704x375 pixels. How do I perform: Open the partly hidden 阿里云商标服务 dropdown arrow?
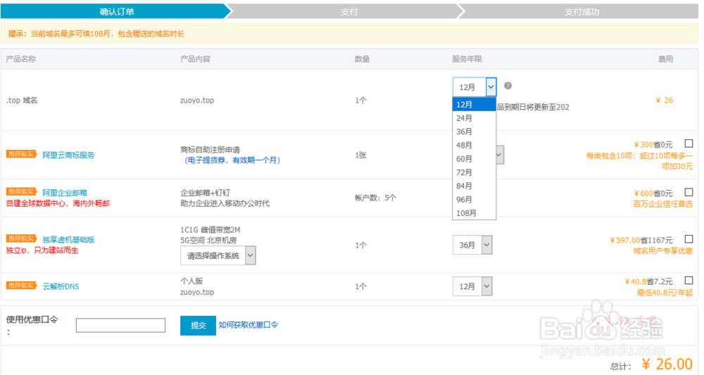500,155
